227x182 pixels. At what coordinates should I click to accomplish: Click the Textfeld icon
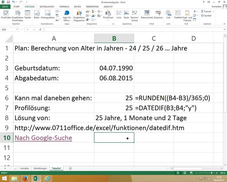pyautogui.click(x=178, y=14)
